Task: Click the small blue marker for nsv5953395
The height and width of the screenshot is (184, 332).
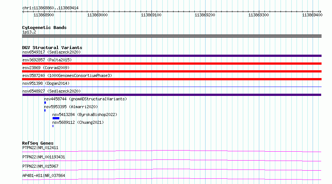Action: coord(45,110)
